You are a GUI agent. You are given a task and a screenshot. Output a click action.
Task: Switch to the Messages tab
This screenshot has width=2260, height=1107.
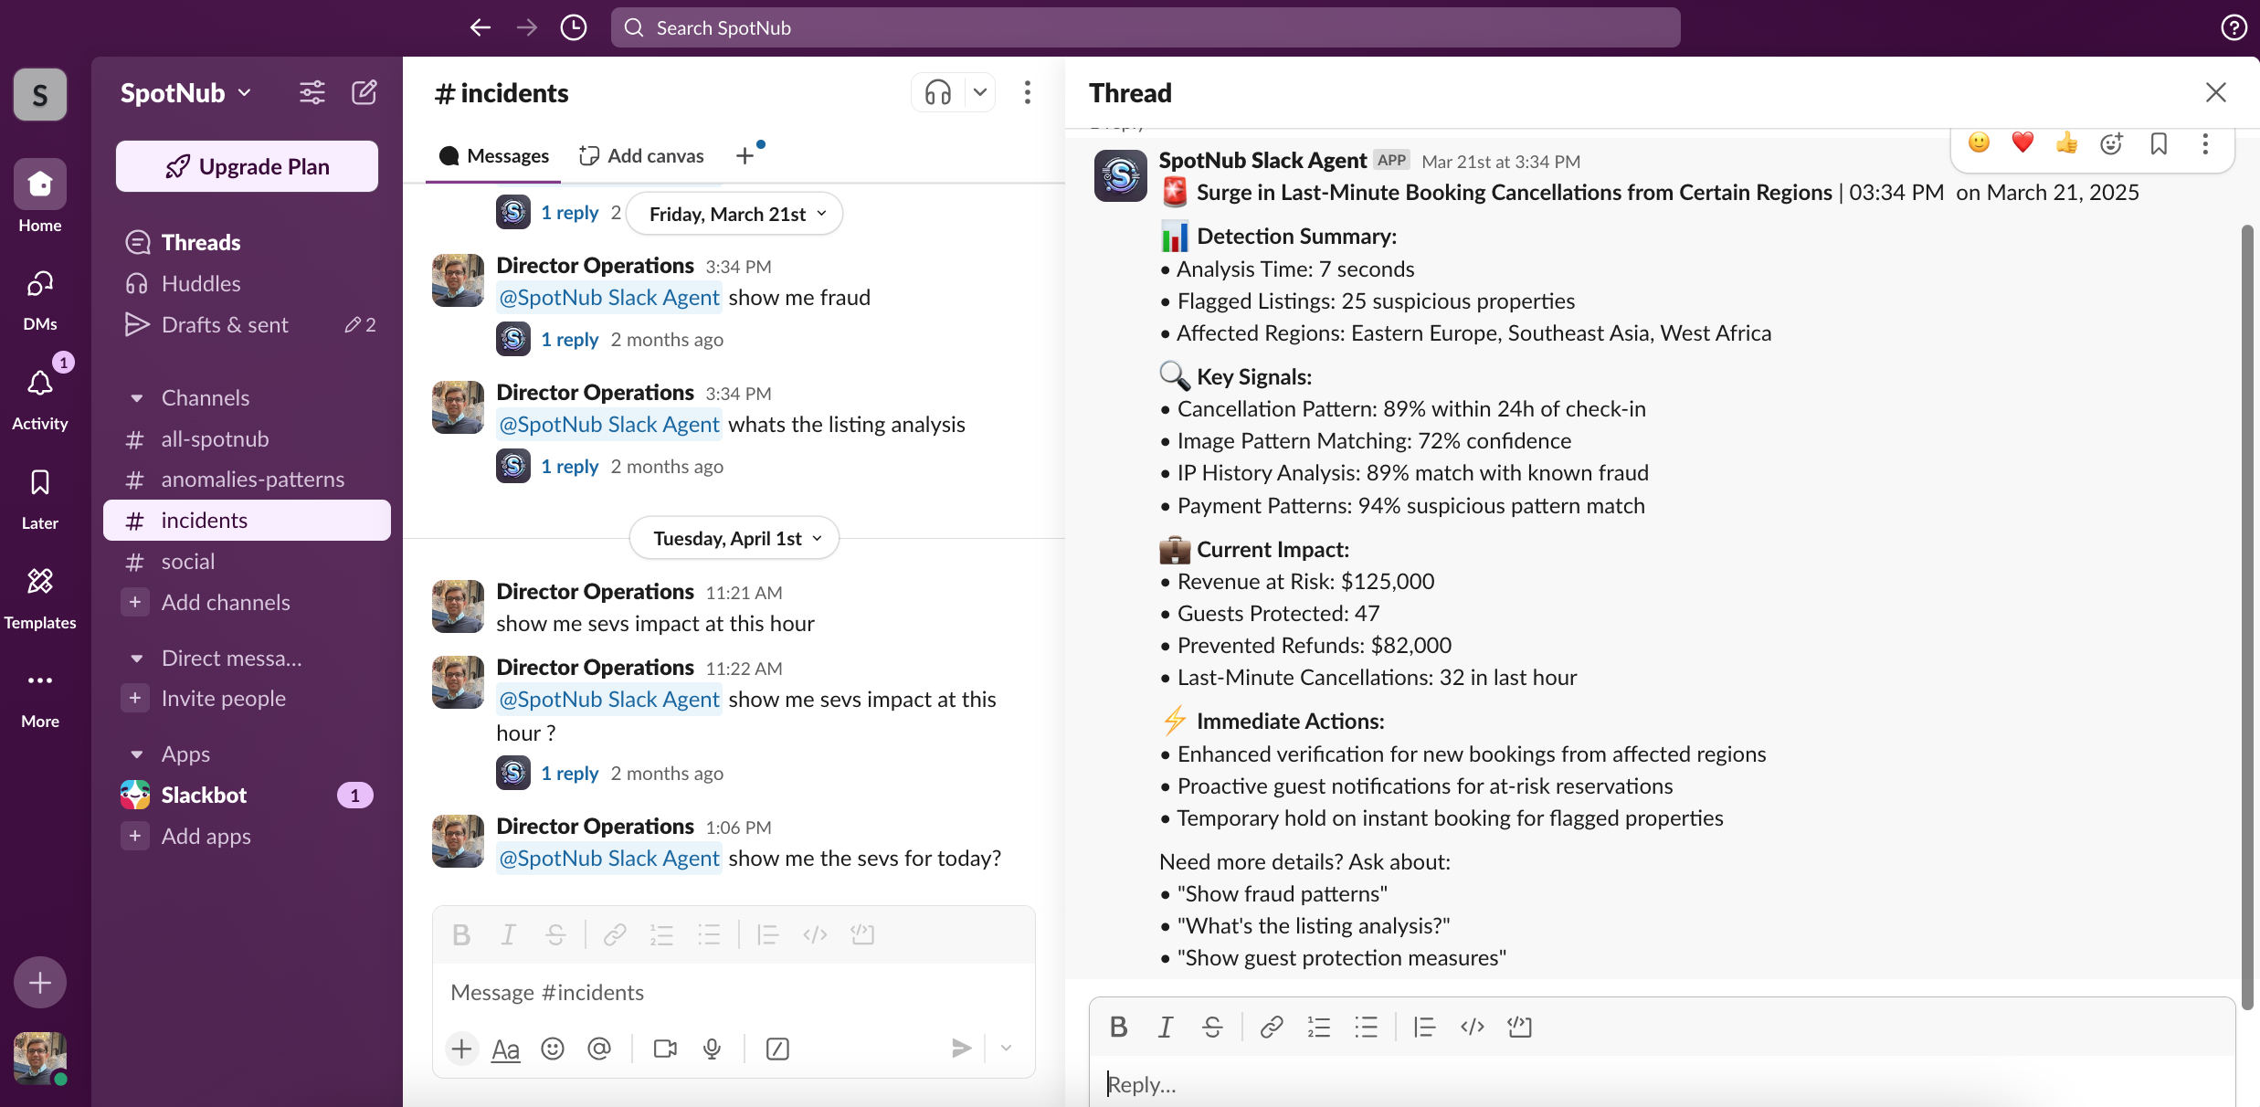(494, 156)
